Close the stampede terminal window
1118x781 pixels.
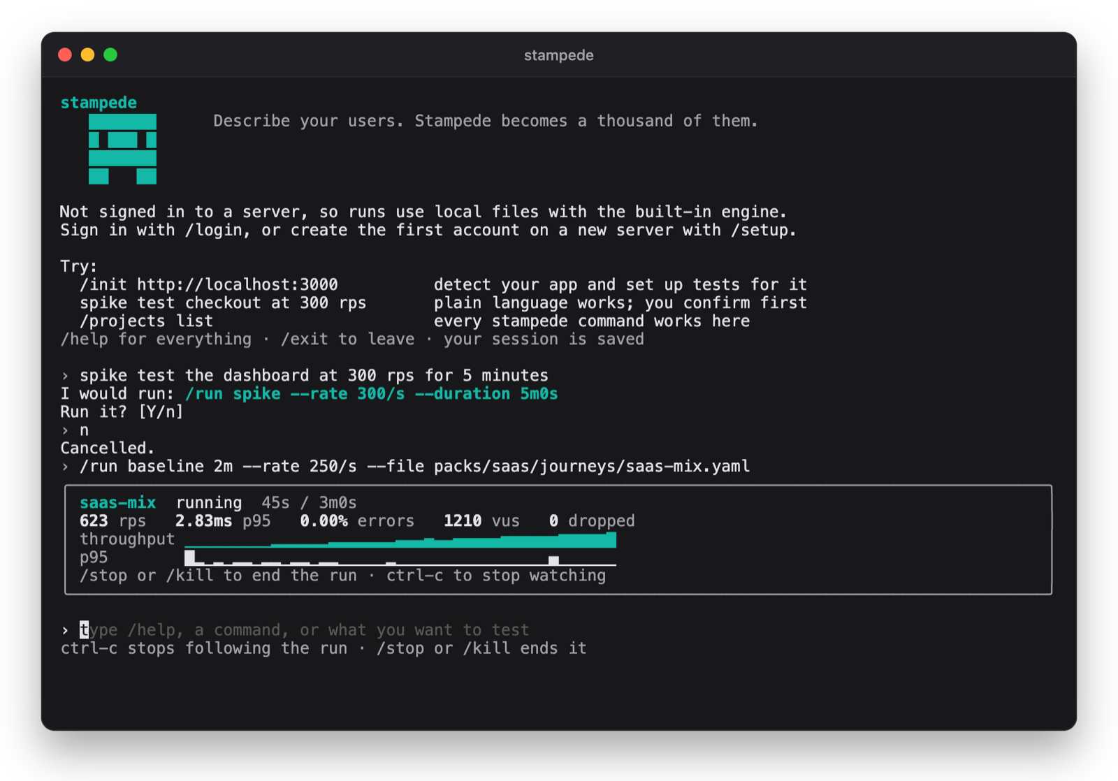pos(65,55)
